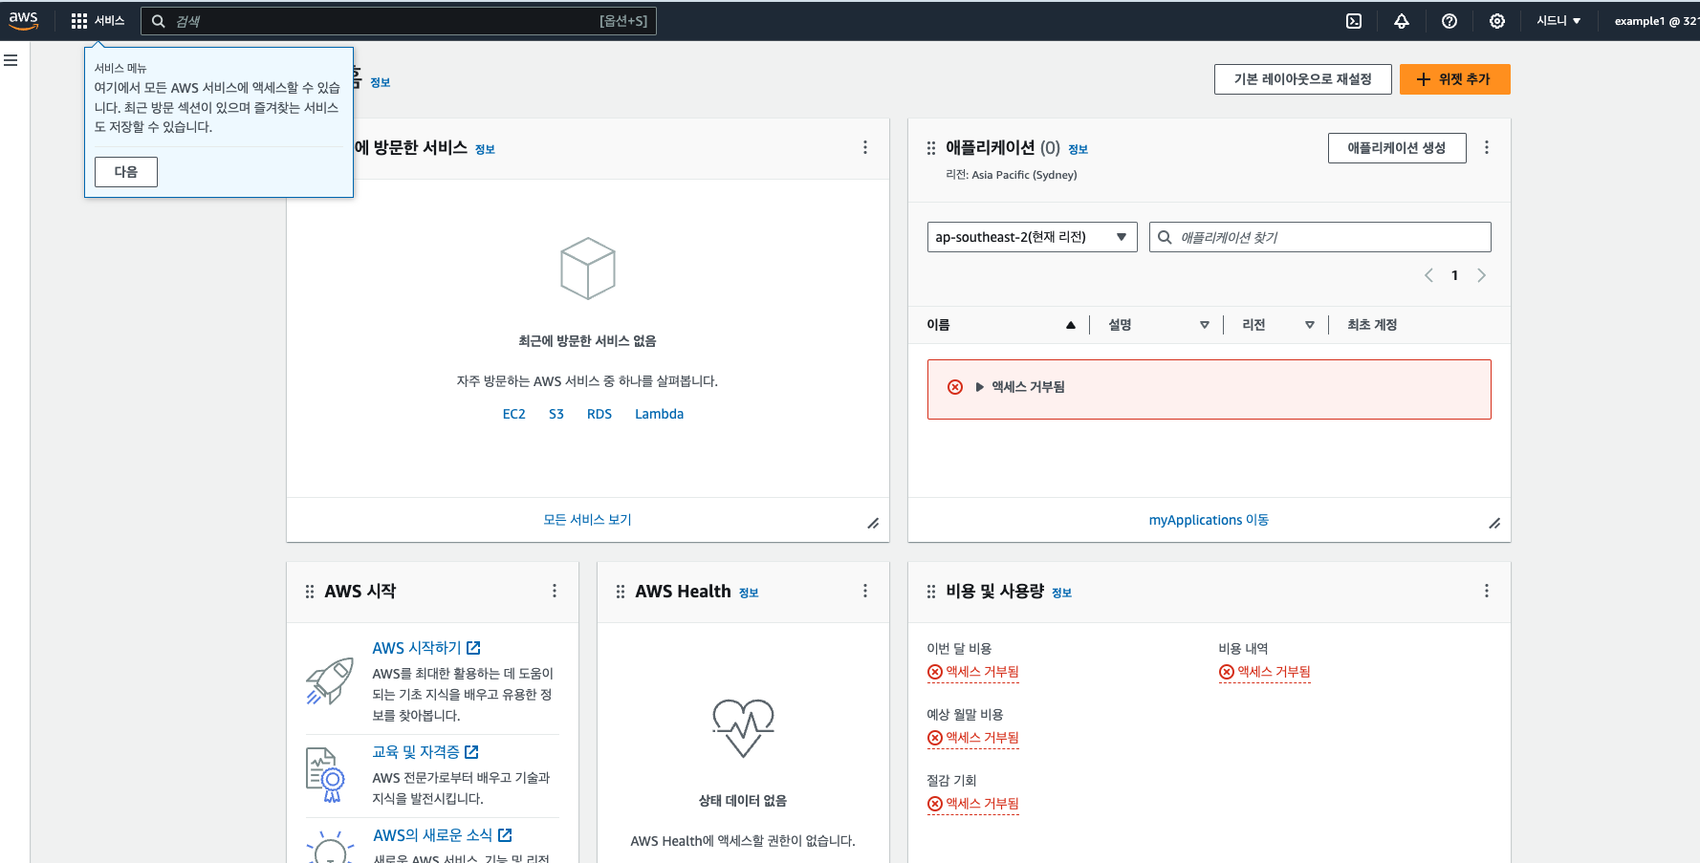Screen dimensions: 1700x863
Task: Click resize handle of recently visited widget
Action: 873,523
